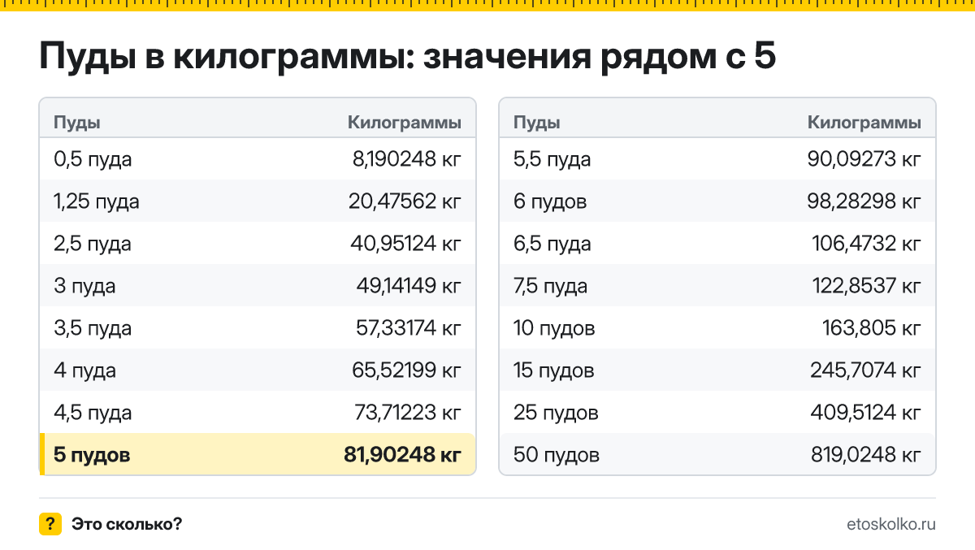This screenshot has height=550, width=975.
Task: Click the heading 'Пуды в килограммы: значения рядом с 5'
Action: coord(407,57)
